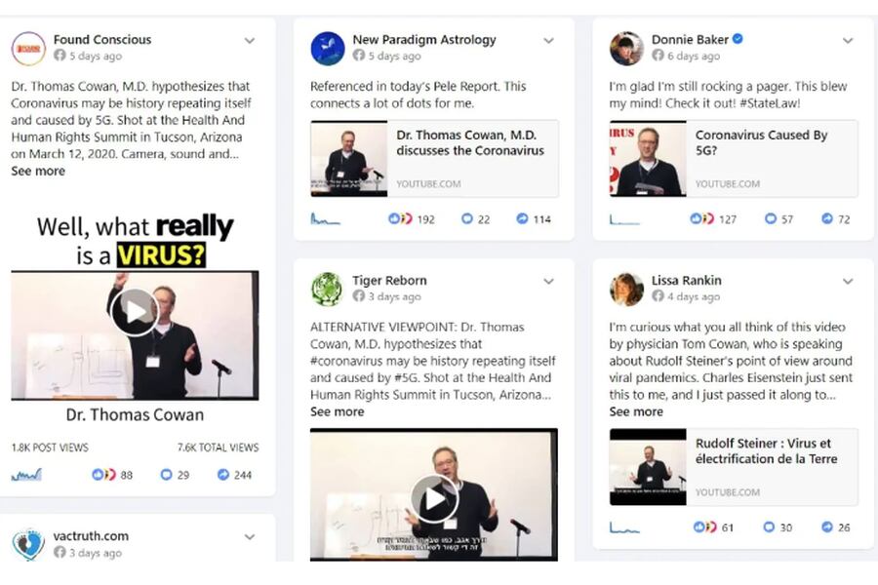This screenshot has height=585, width=878.
Task: View interaction sparkline on Lissa Rankin post
Action: [624, 527]
